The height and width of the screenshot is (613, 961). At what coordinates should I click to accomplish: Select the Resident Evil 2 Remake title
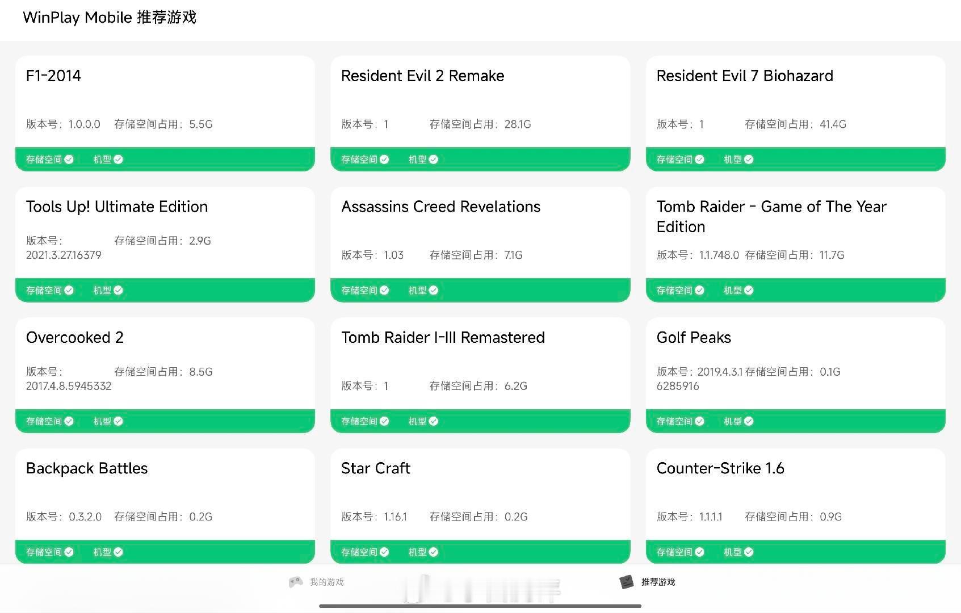coord(423,75)
